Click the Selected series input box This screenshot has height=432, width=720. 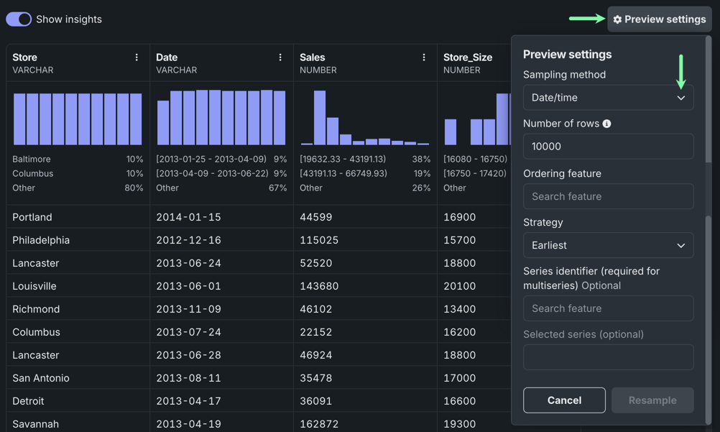[x=608, y=357]
